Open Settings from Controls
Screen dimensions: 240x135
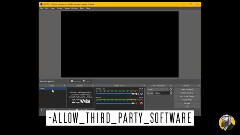pyautogui.click(x=187, y=103)
